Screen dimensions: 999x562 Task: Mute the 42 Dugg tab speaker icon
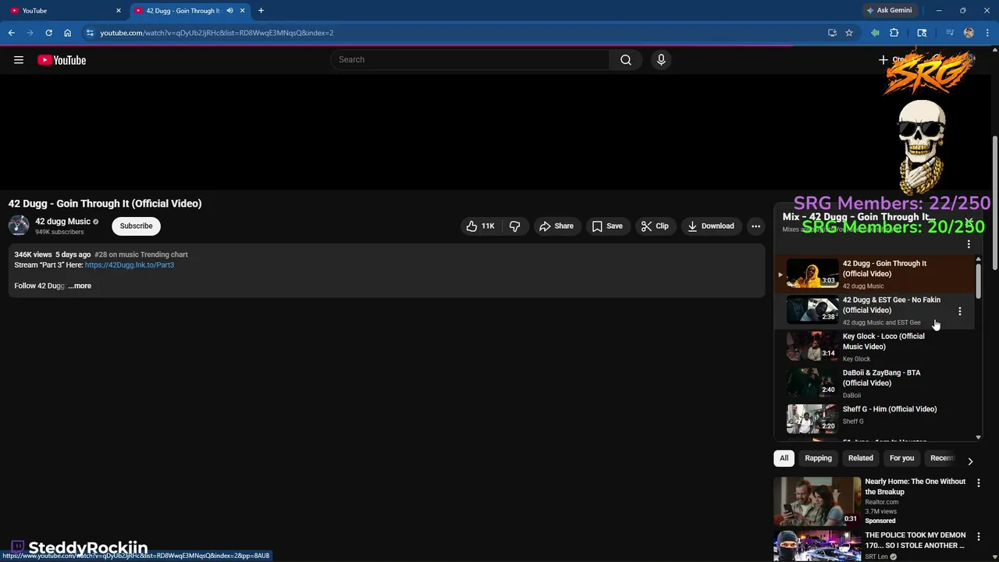coord(229,11)
